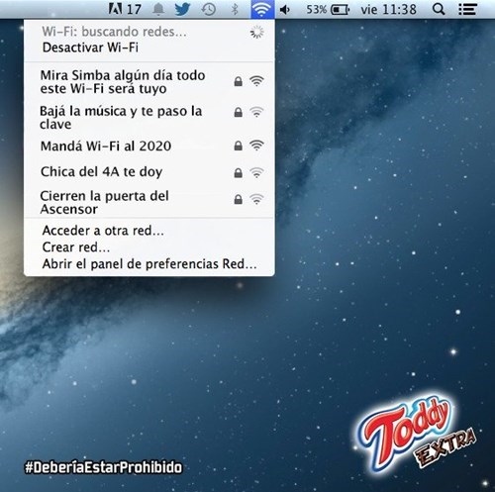Click the signal icon beside Chica del 4A

pos(256,172)
